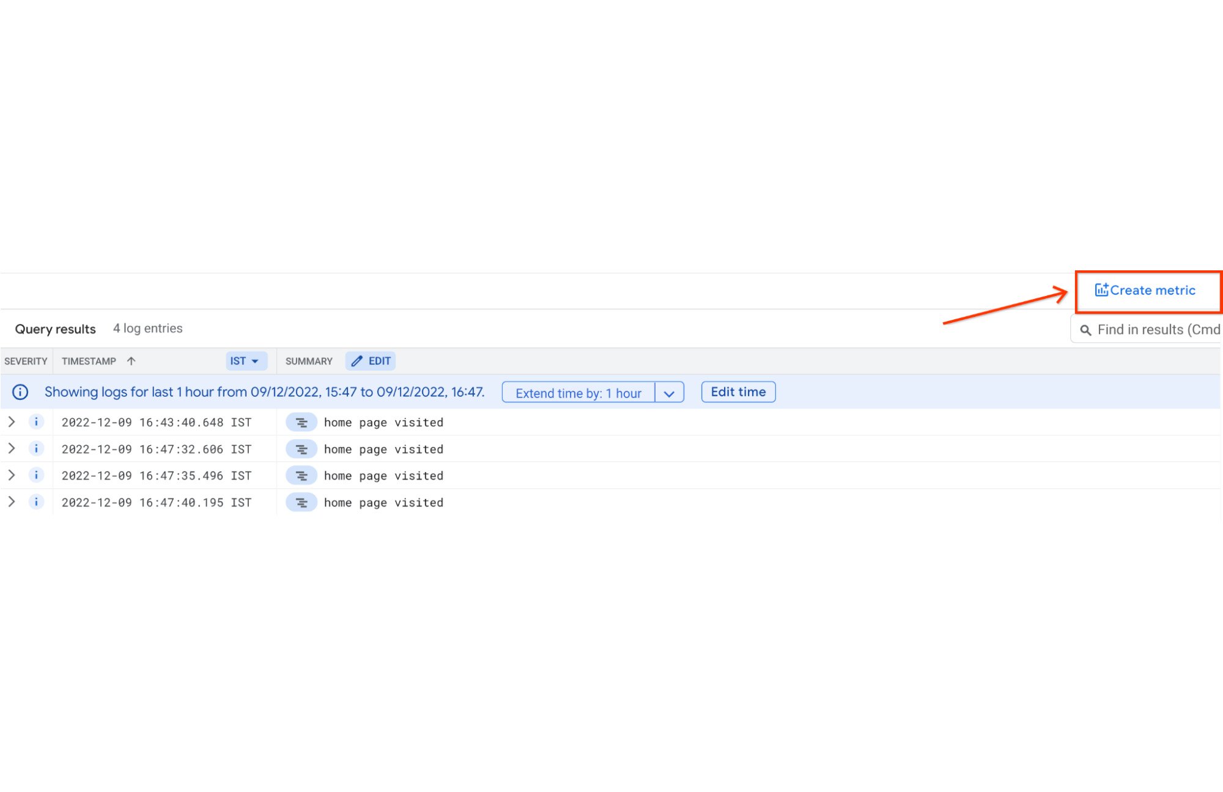1223x792 pixels.
Task: Click severity info icon of 16:47:32.606 entry
Action: 36,448
